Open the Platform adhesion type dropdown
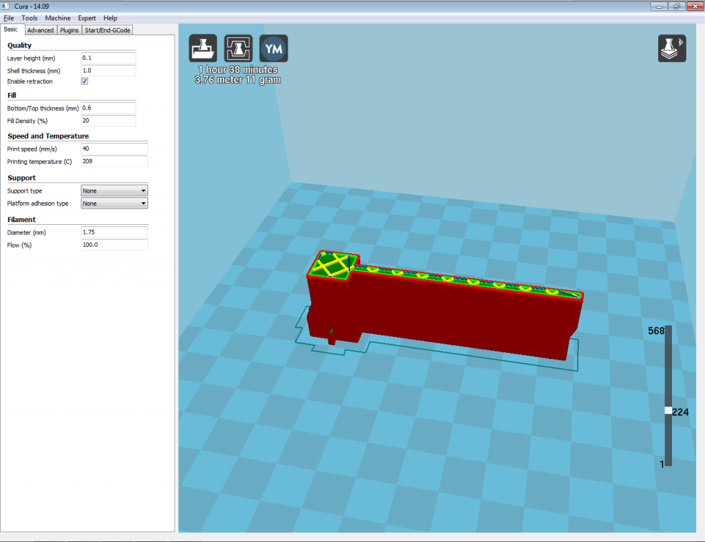The height and width of the screenshot is (542, 705). tap(114, 203)
